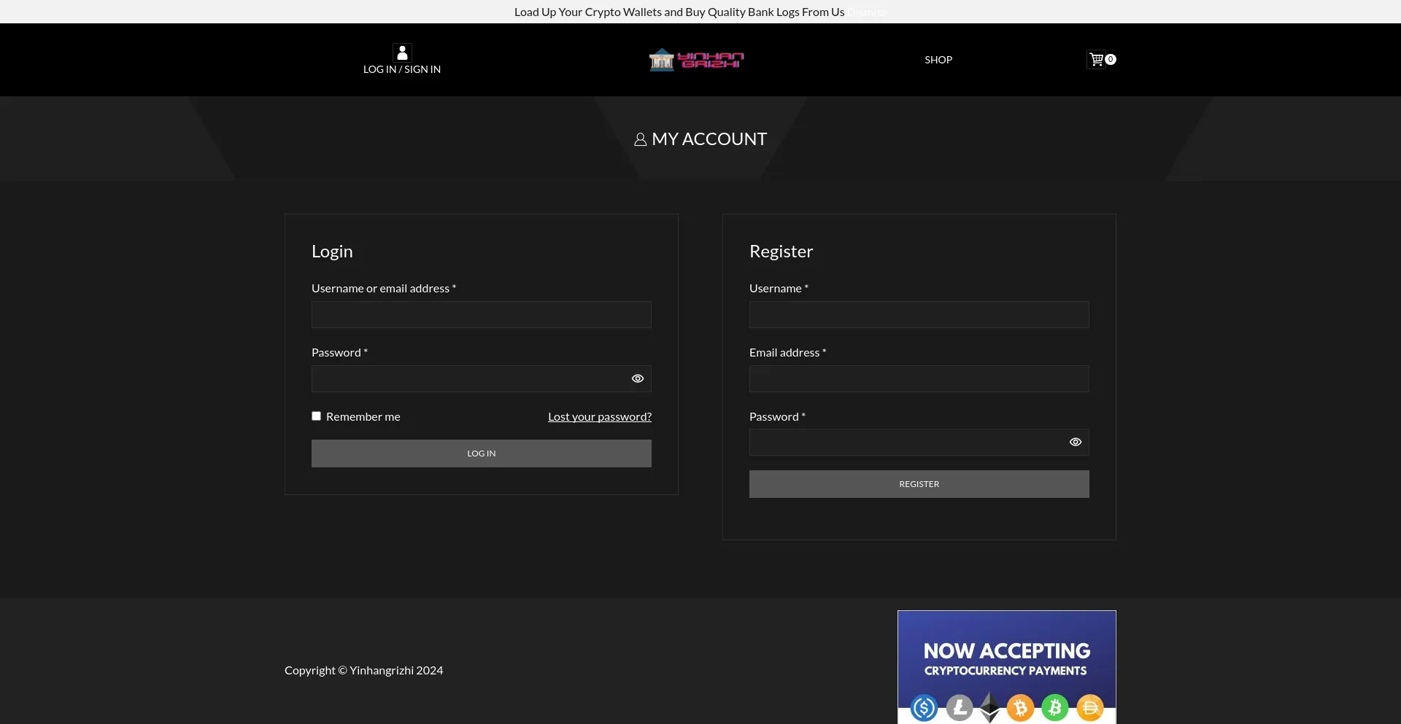Click the orange Bitcoin icon

click(1020, 707)
